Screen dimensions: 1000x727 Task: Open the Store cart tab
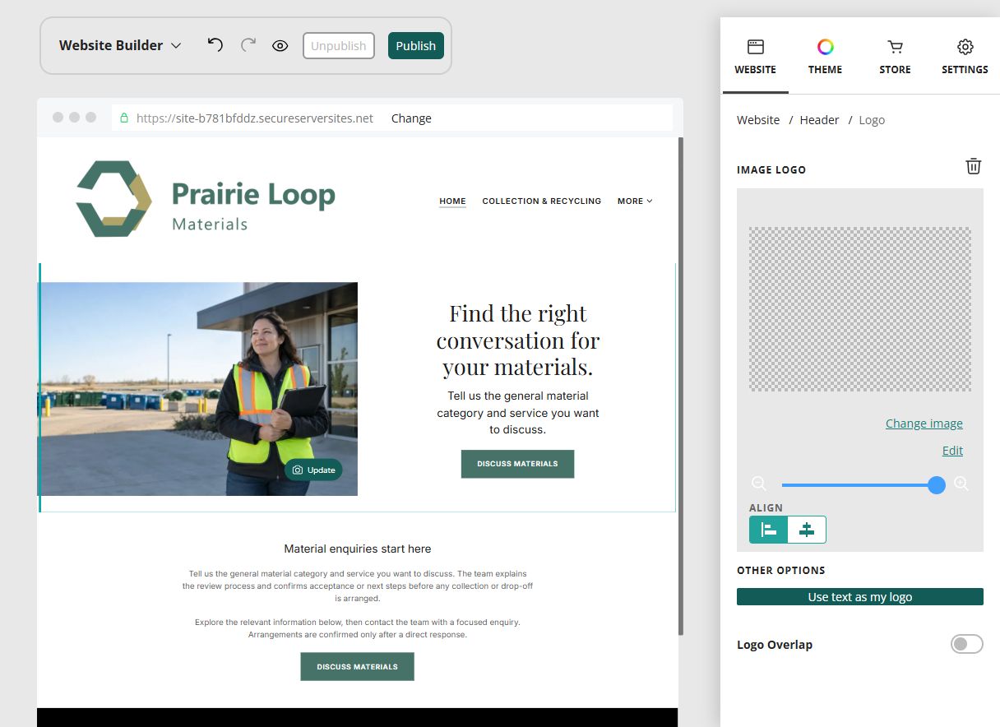(x=895, y=57)
